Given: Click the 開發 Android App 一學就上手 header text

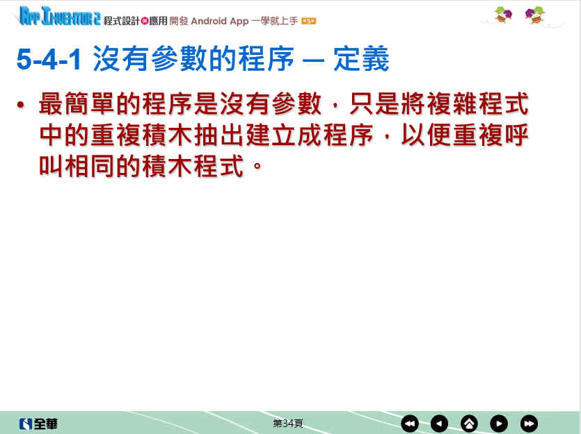Looking at the screenshot, I should pos(233,21).
